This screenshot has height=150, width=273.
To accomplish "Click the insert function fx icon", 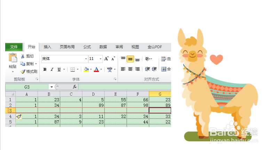I will click(74, 87).
